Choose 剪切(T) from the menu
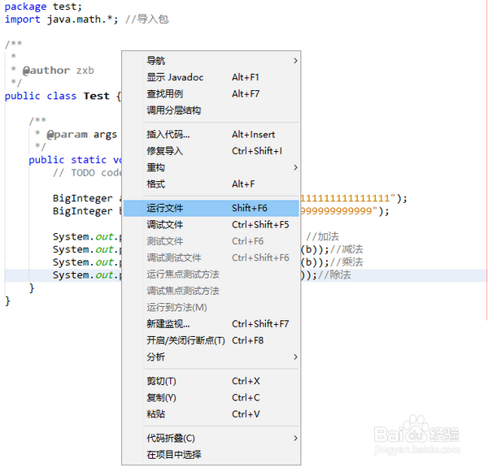Viewport: 488px width, 467px height. pos(211,381)
